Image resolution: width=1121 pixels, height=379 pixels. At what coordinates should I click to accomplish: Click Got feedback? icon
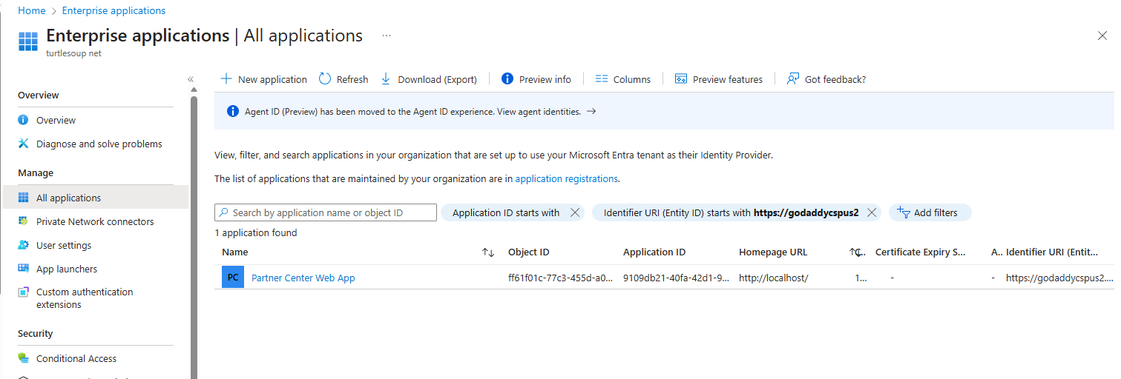793,79
